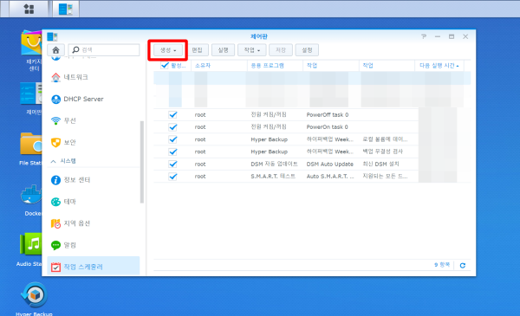Toggle the Auto S.M.A.R.T. task checkbox

(172, 177)
